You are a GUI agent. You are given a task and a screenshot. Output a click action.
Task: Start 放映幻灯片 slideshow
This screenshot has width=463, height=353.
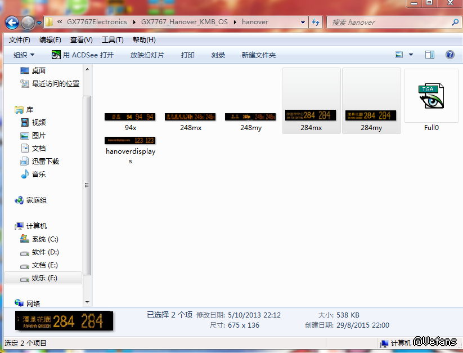coord(147,55)
